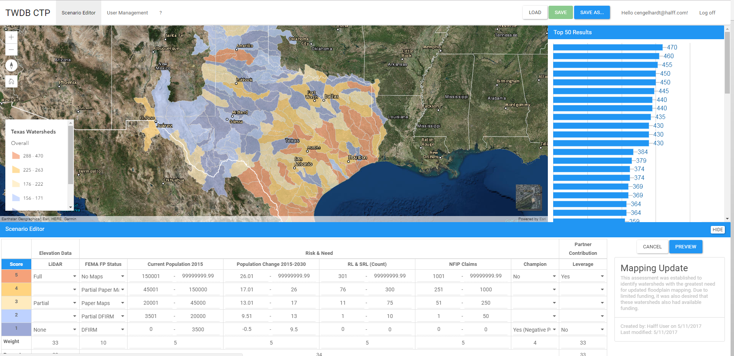Go to default map home view
Viewport: 734px width, 356px height.
pos(11,81)
